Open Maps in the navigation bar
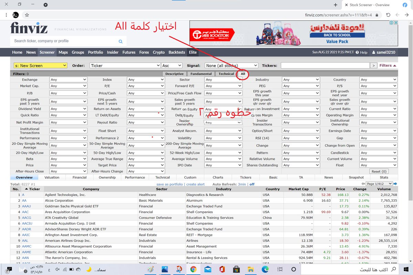 63,52
